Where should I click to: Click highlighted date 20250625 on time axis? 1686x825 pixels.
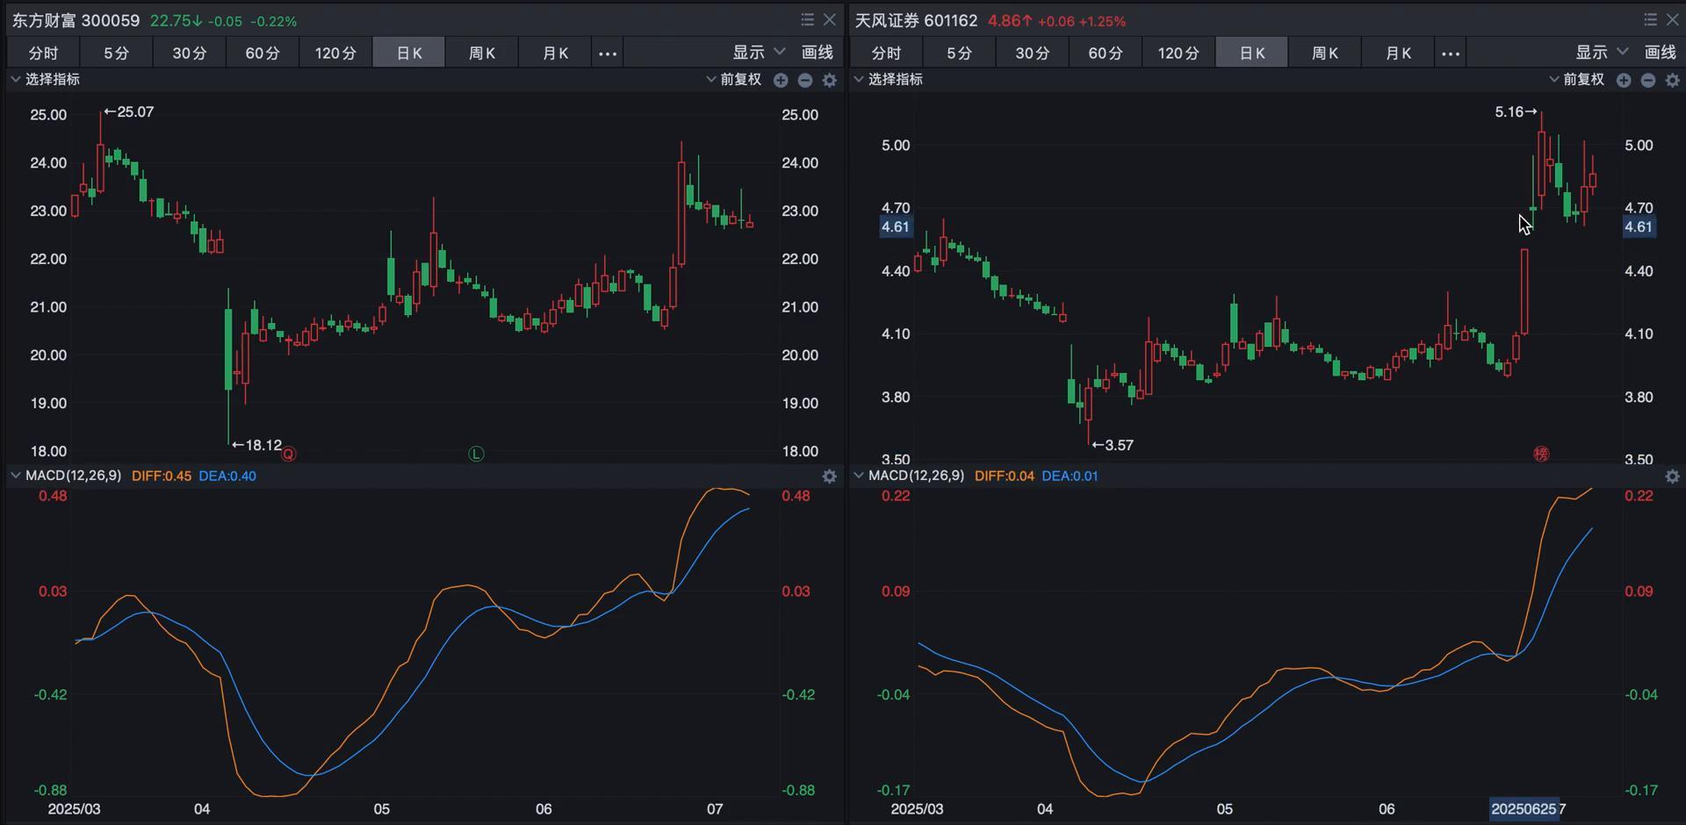[x=1524, y=809]
